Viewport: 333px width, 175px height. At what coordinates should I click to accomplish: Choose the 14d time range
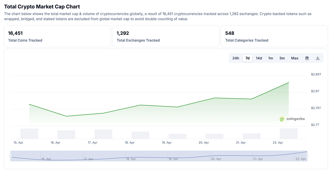(259, 58)
